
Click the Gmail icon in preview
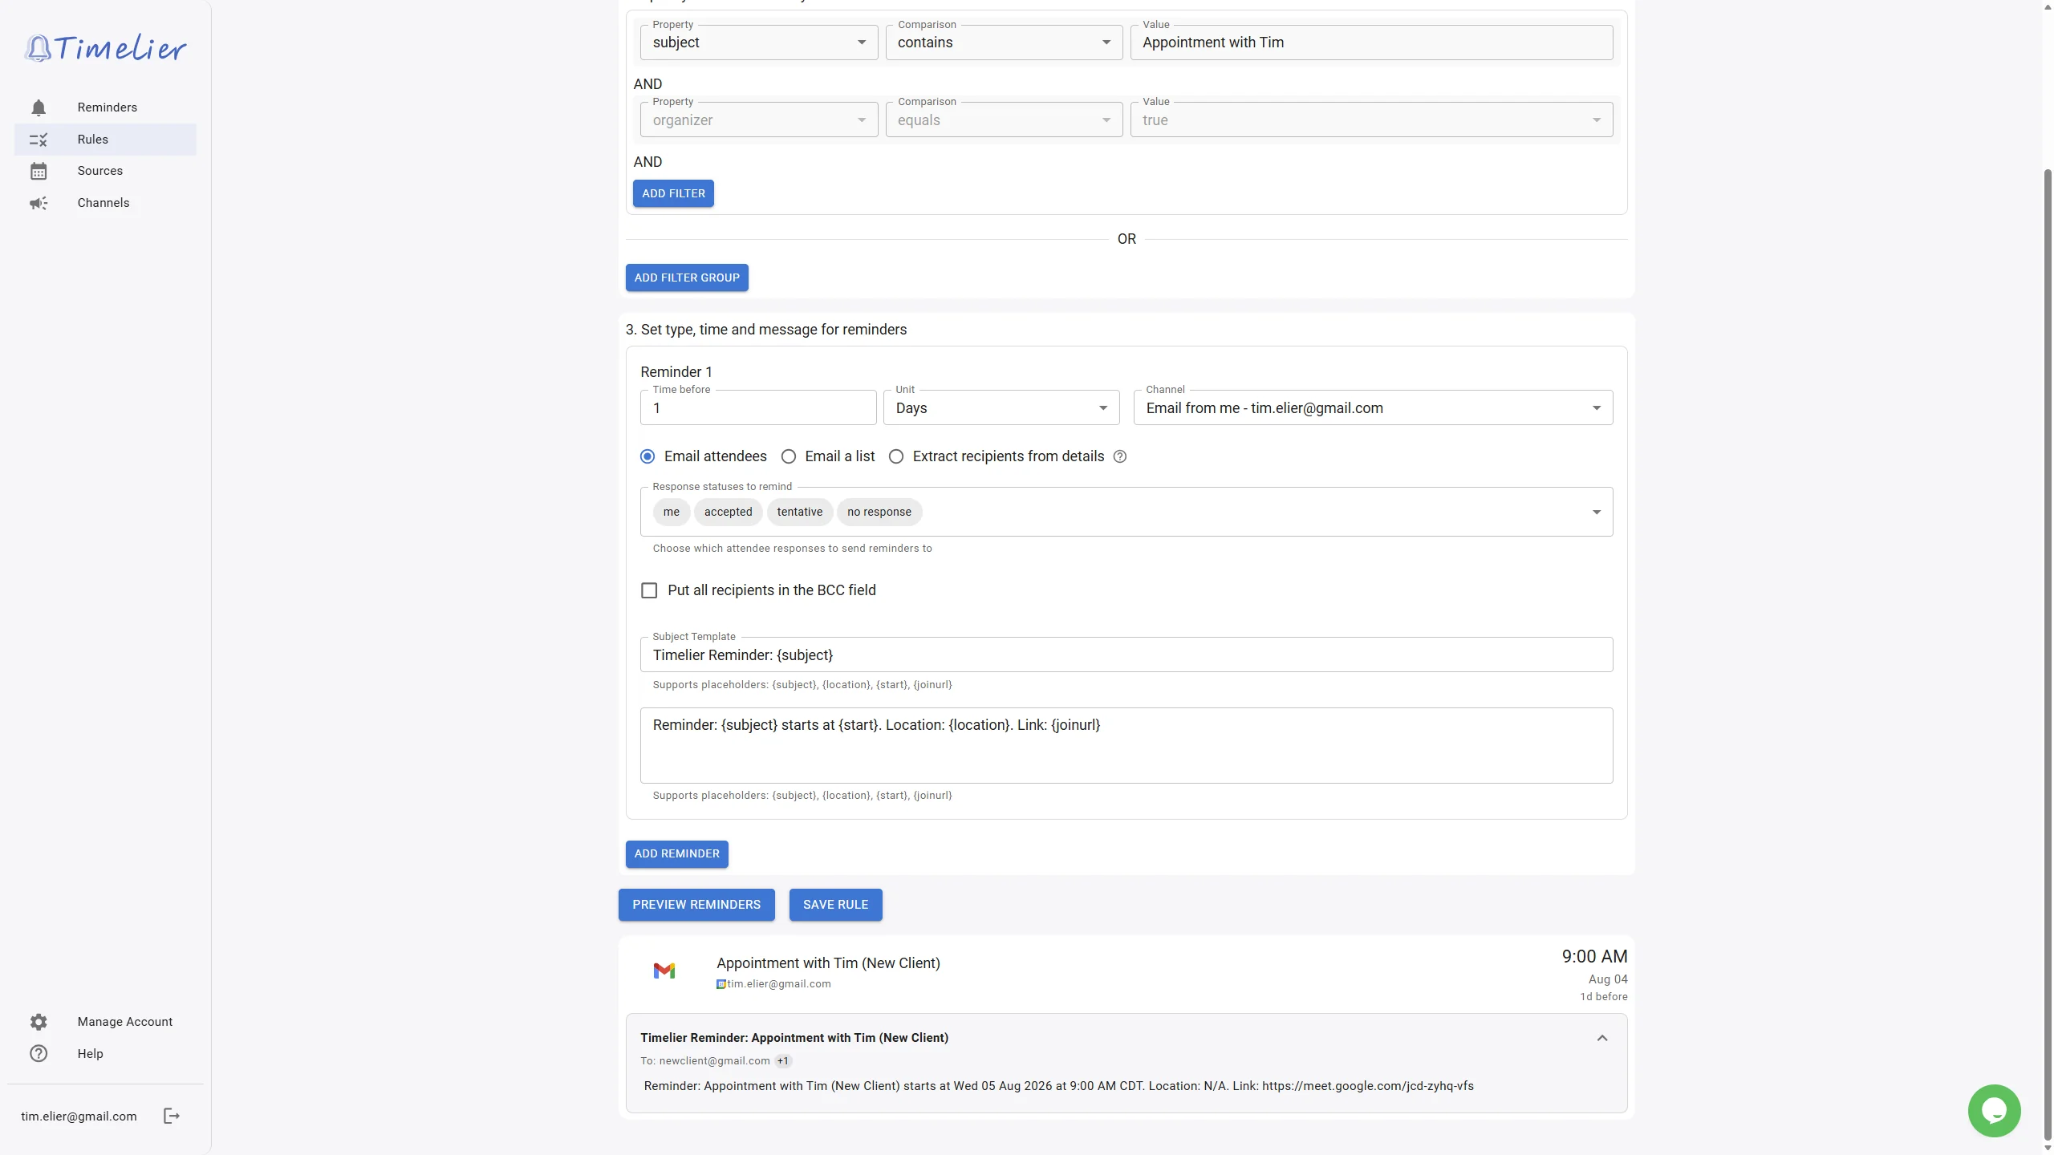(x=664, y=971)
